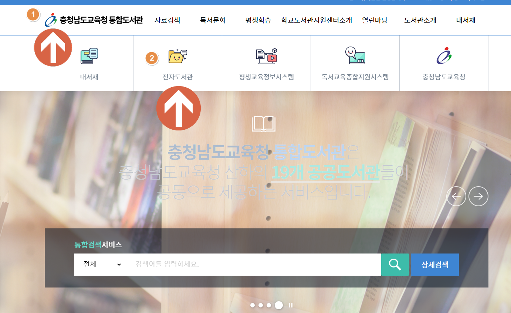Click the 충청남도교육청 emblem icon
This screenshot has height=313, width=511.
(x=444, y=56)
